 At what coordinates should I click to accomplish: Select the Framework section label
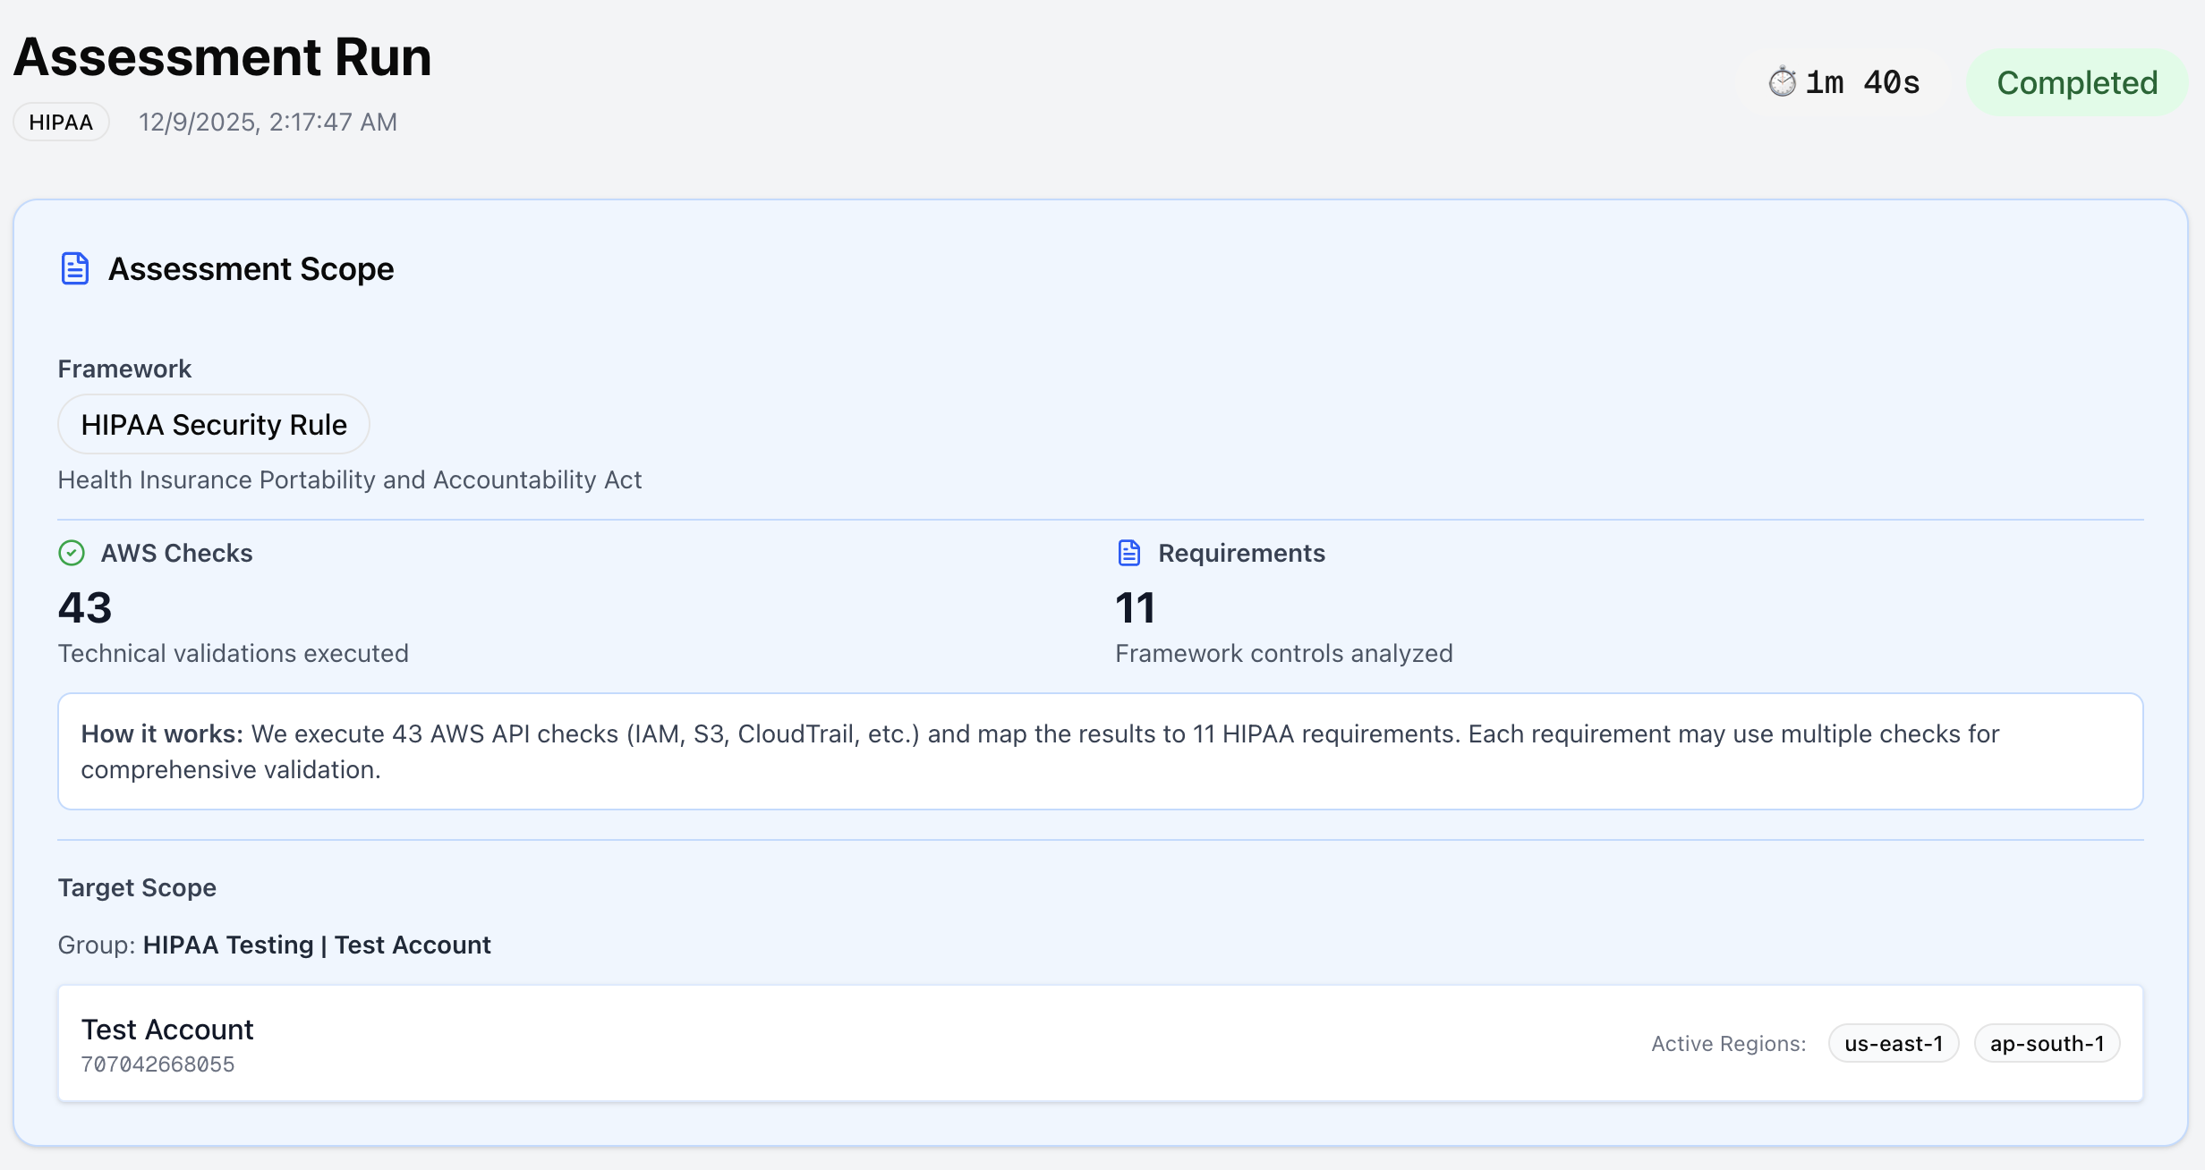pyautogui.click(x=124, y=368)
